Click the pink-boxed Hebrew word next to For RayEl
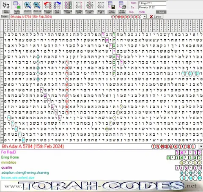Viewport: 203px width, 192px height. coord(189,153)
